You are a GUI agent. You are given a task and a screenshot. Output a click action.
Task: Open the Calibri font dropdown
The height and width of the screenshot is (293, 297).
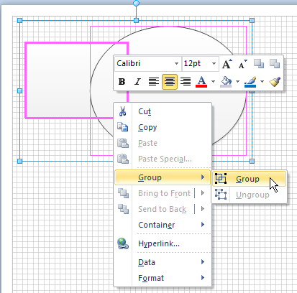tap(176, 64)
